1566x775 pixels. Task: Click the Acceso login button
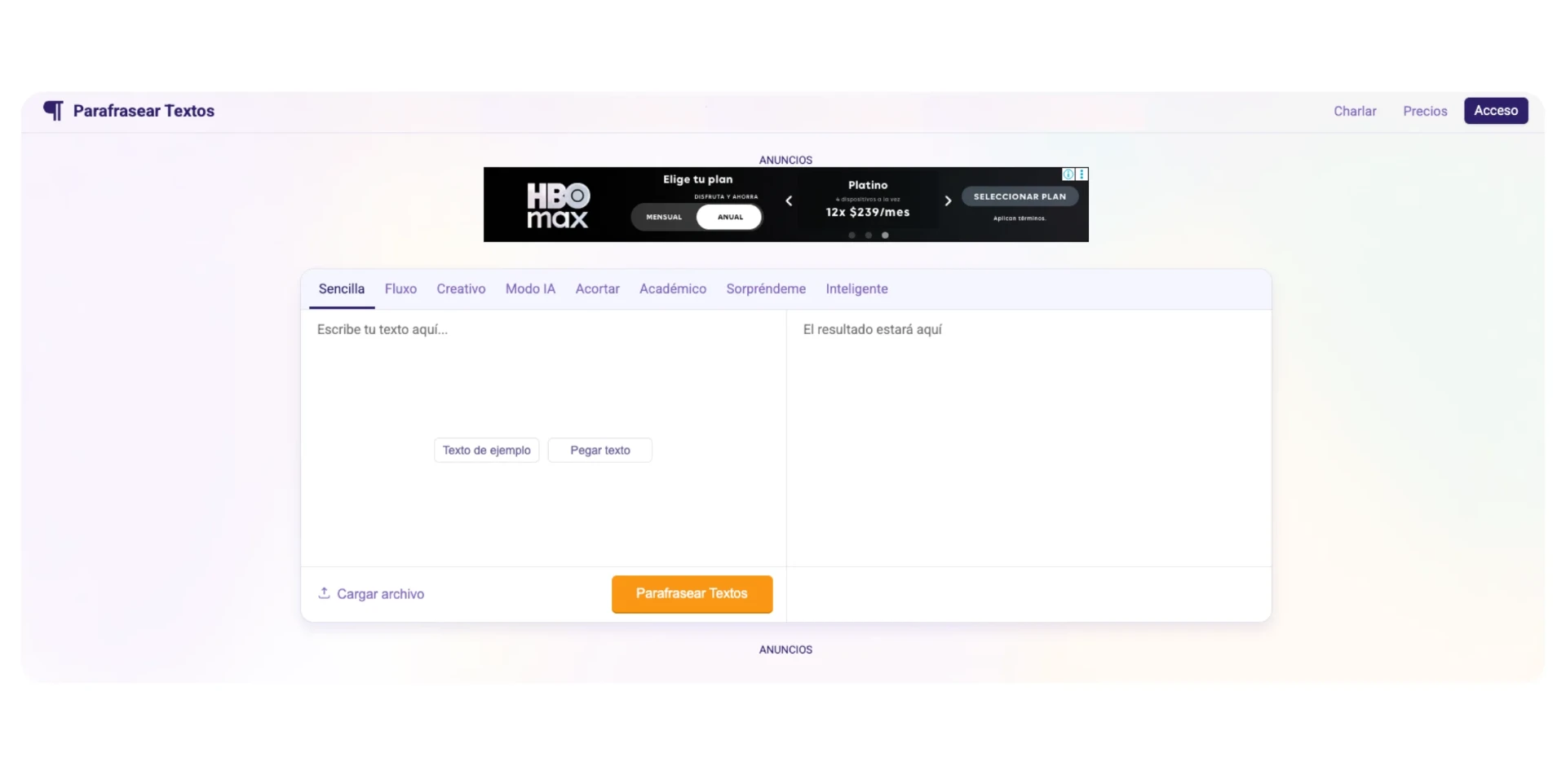[x=1495, y=111]
